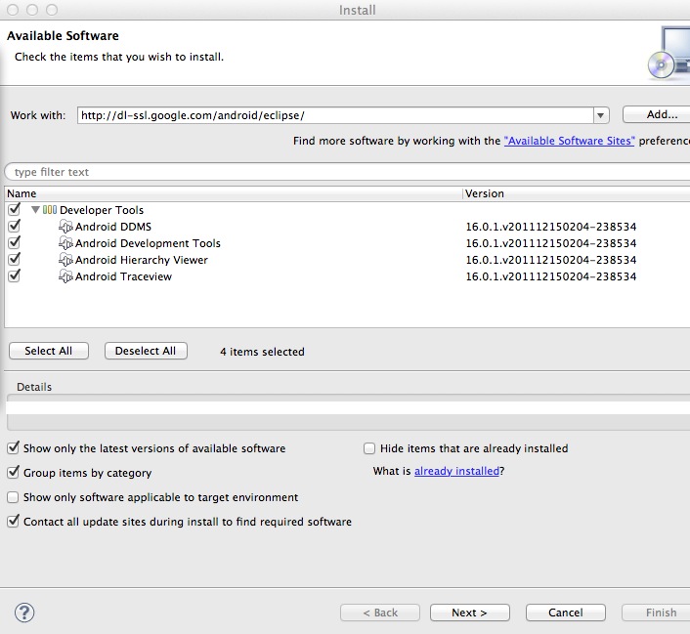Click the window close button
690x634 pixels.
pos(13,10)
